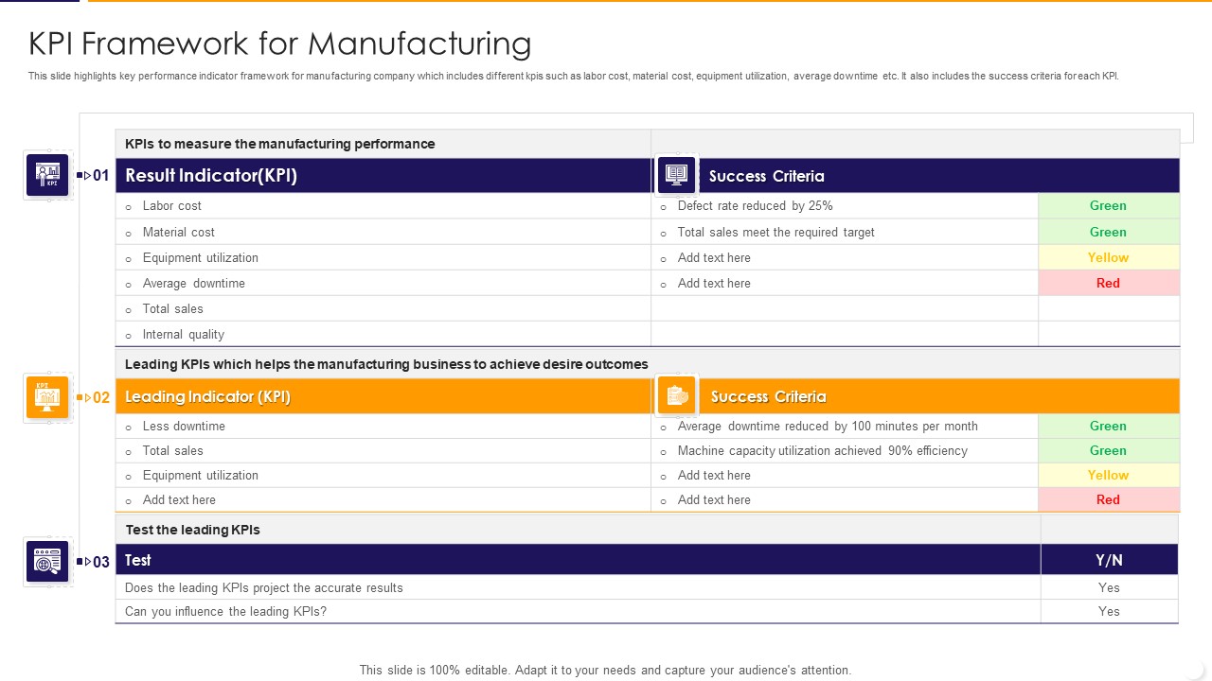Select the Labor cost row
The width and height of the screenshot is (1212, 681).
(383, 206)
